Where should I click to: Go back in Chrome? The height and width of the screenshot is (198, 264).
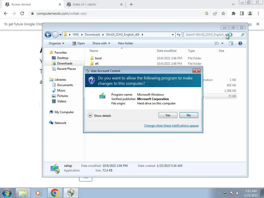click(x=6, y=13)
